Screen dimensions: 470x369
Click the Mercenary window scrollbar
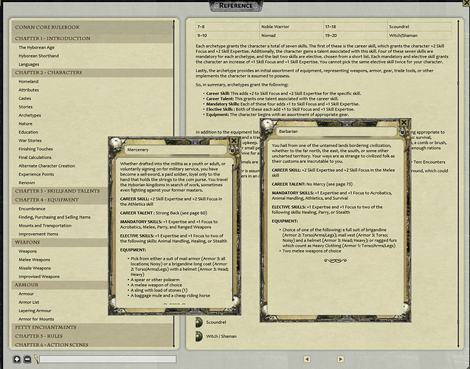coord(233,232)
